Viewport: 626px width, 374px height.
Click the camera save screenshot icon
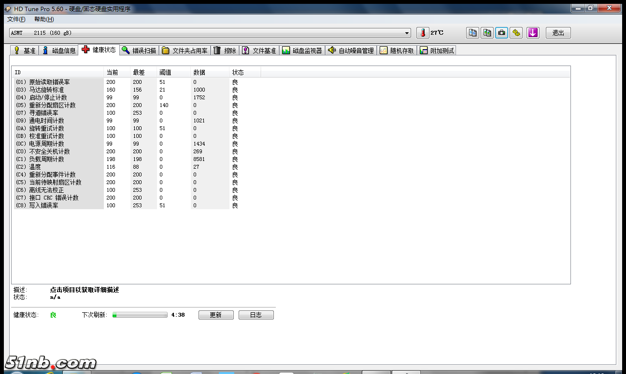(x=502, y=33)
